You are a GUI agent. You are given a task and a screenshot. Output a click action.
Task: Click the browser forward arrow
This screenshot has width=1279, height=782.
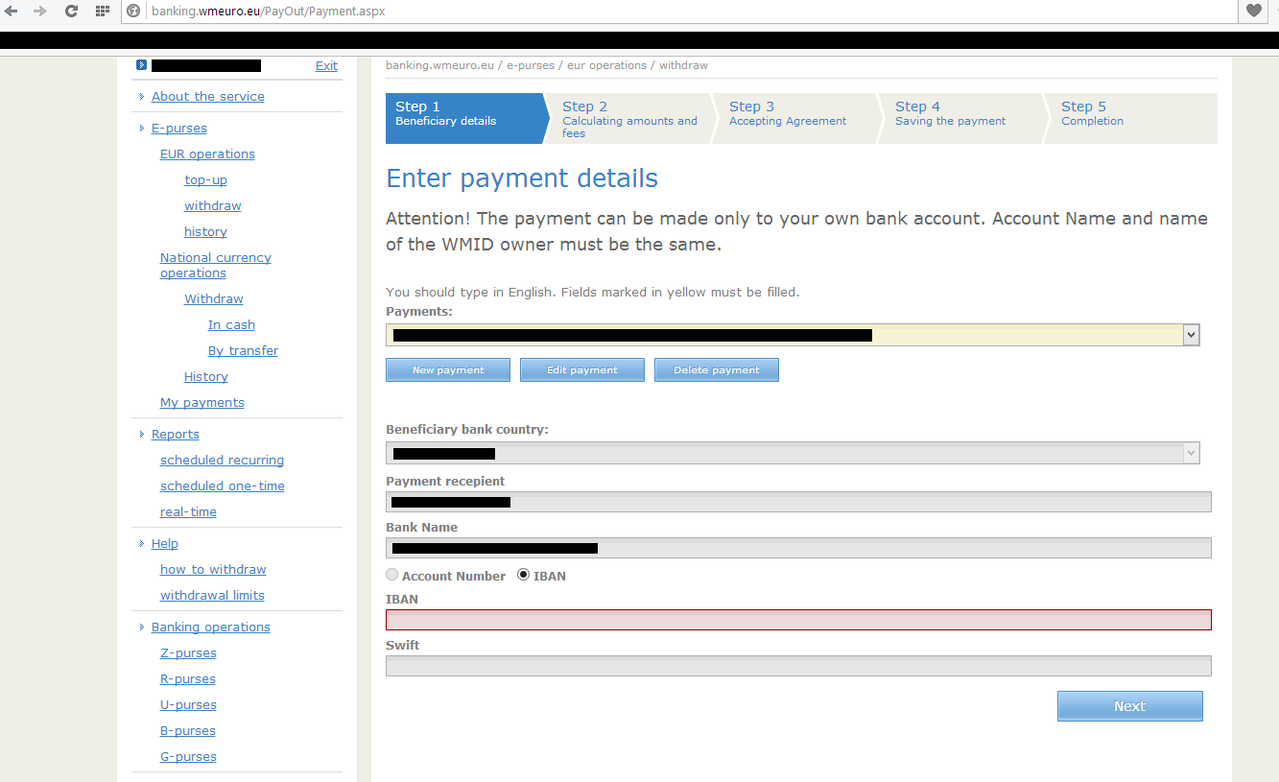[40, 12]
